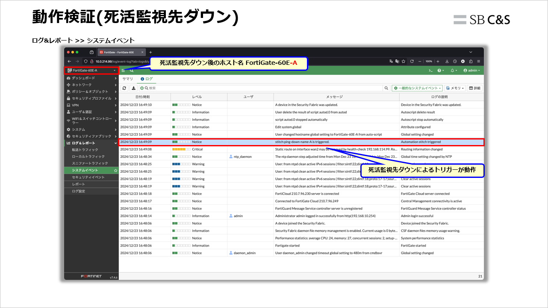
Task: Click the daemon_admin user cell
Action: [250, 253]
